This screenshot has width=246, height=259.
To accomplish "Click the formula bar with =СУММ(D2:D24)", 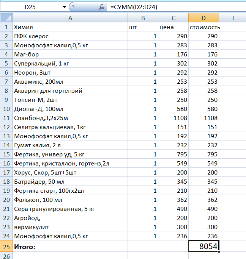I will (177, 7).
